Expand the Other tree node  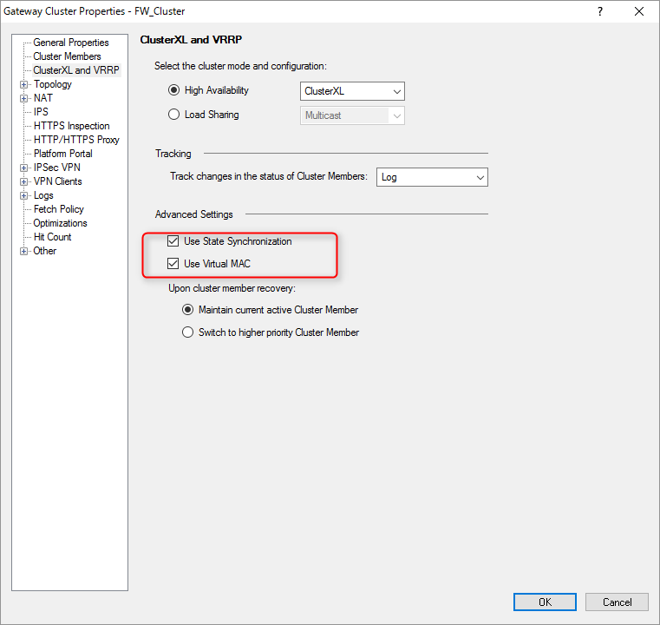pos(24,252)
